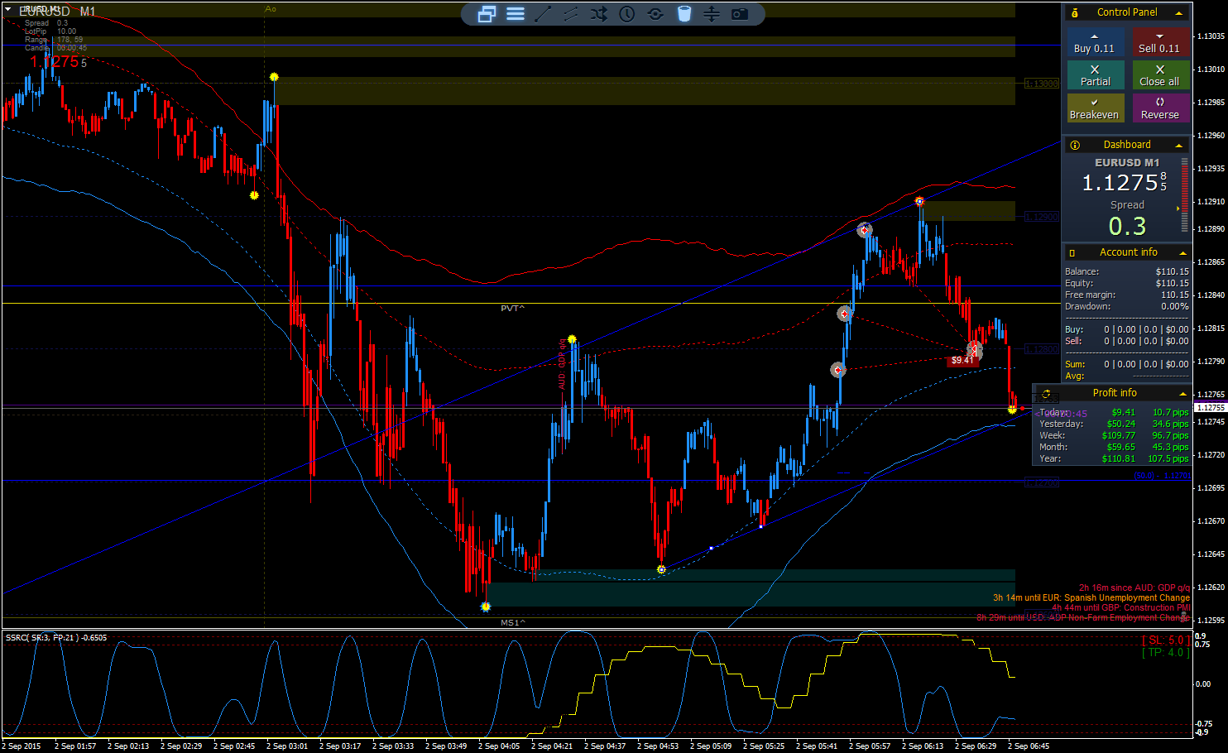
Task: Click the vertical compress arrows icon
Action: (x=712, y=14)
